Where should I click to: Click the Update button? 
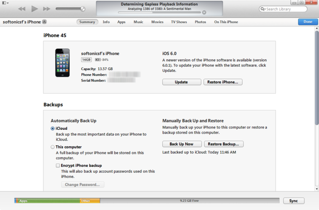pyautogui.click(x=182, y=82)
